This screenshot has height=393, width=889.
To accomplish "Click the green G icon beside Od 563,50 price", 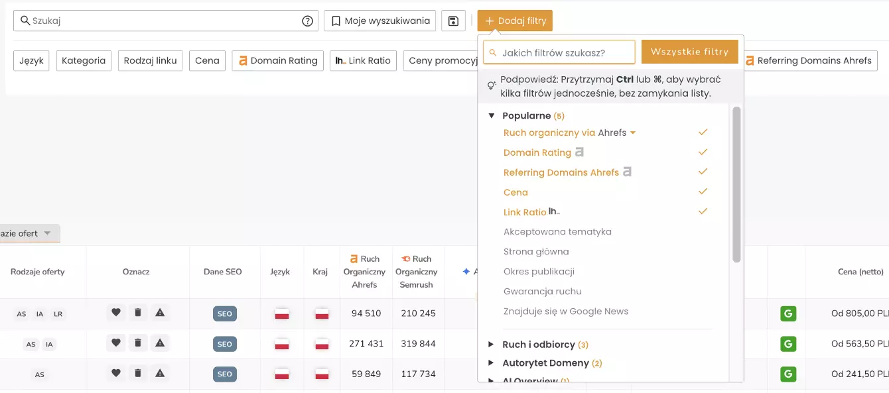I will coord(788,344).
